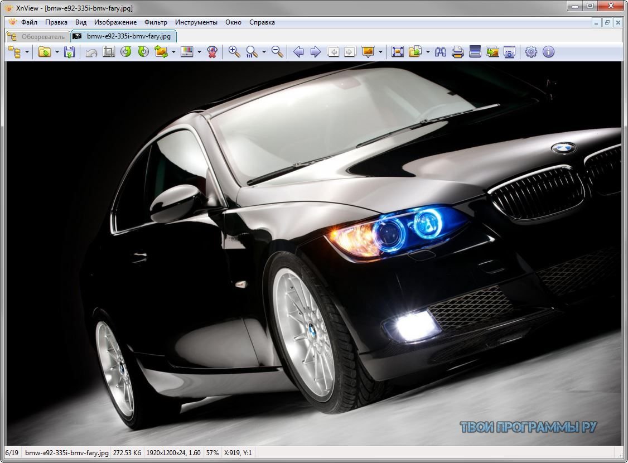Click the Zoom Out magnifier
The width and height of the screenshot is (628, 463).
click(277, 52)
